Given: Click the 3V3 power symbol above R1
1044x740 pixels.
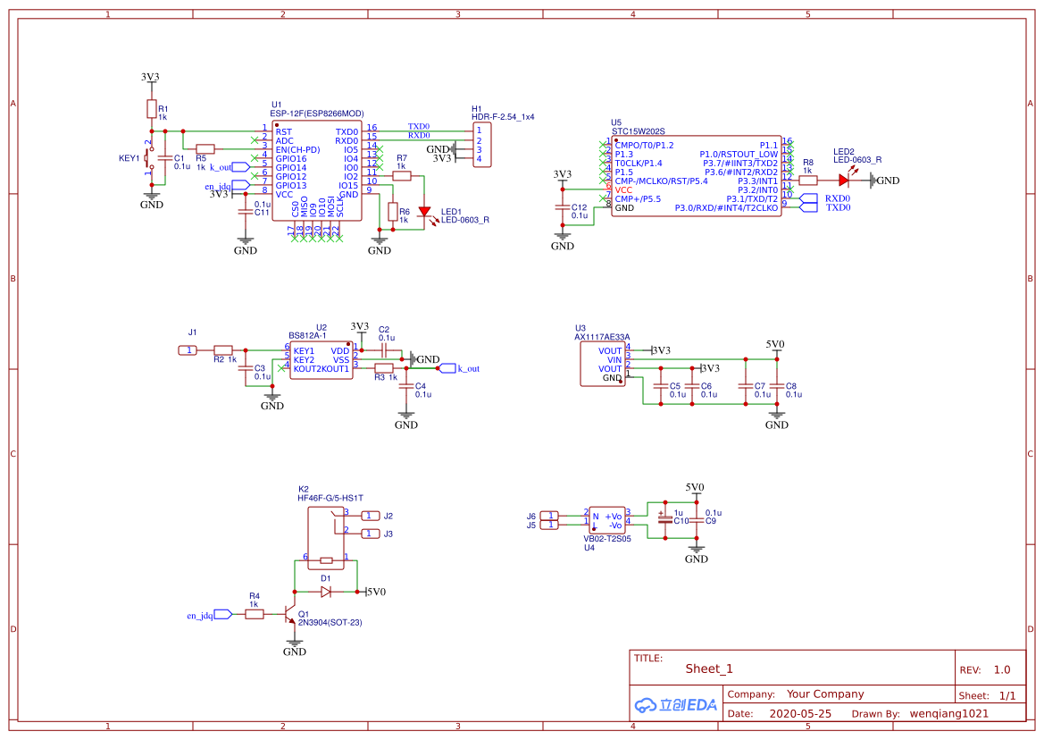Looking at the screenshot, I should pos(150,80).
